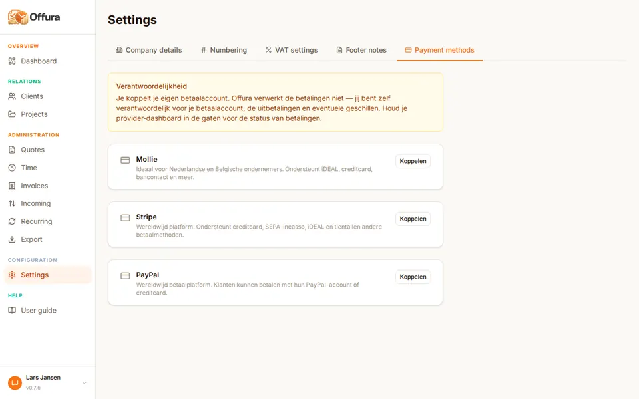Click the card icon beside Mollie
The image size is (639, 399).
coord(125,160)
